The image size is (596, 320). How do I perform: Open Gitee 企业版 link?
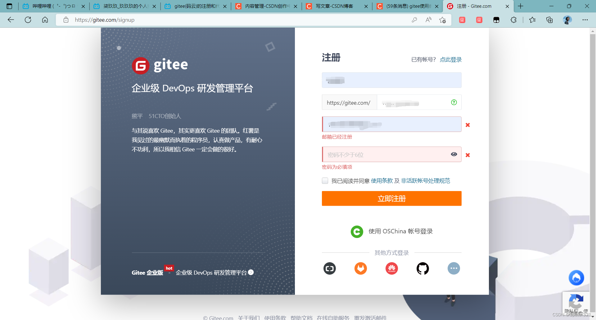pyautogui.click(x=147, y=272)
